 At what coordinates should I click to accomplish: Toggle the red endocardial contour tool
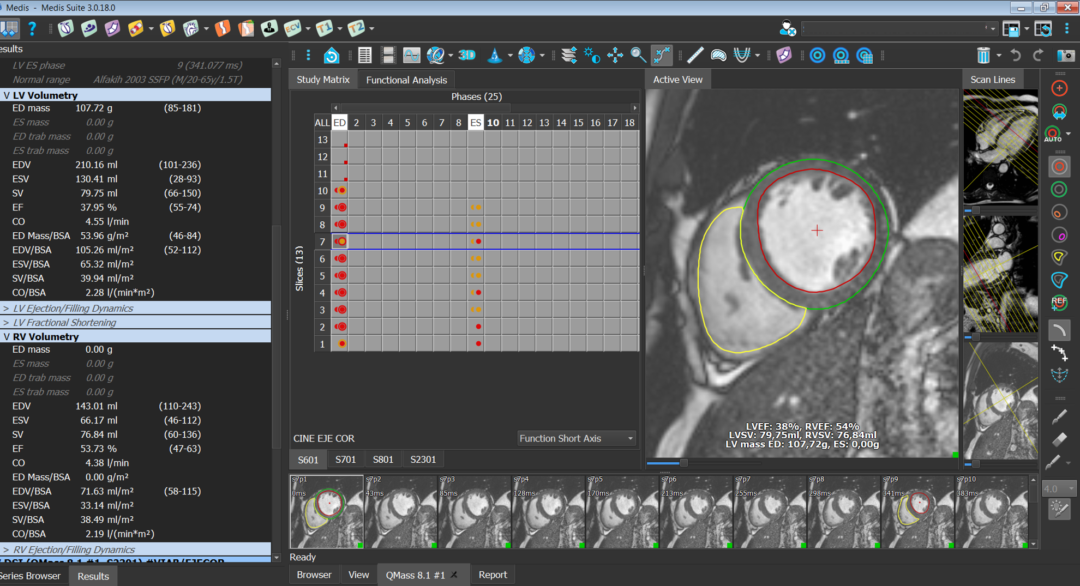[x=1059, y=167]
